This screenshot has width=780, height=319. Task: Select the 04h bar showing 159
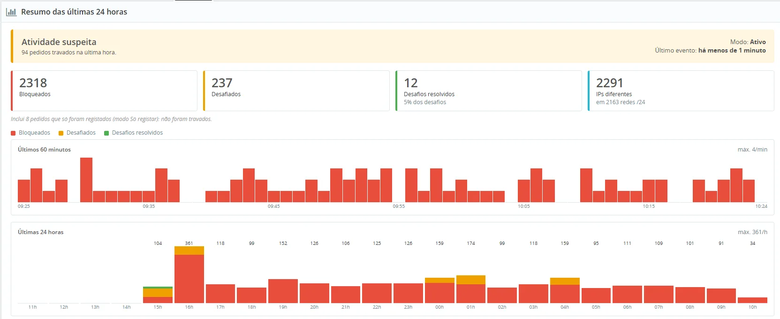[x=565, y=290]
